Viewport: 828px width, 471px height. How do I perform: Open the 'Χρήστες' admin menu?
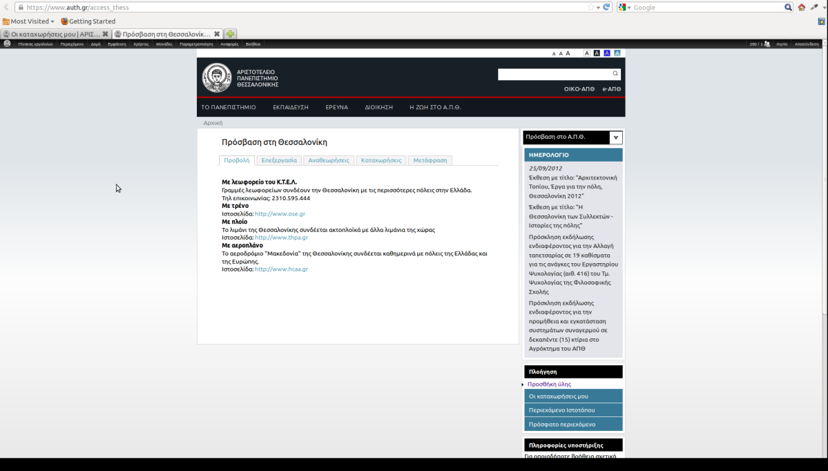point(141,44)
